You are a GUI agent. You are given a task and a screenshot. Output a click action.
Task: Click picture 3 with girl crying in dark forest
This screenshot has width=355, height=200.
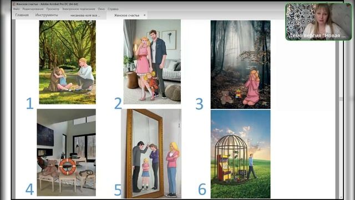240,64
